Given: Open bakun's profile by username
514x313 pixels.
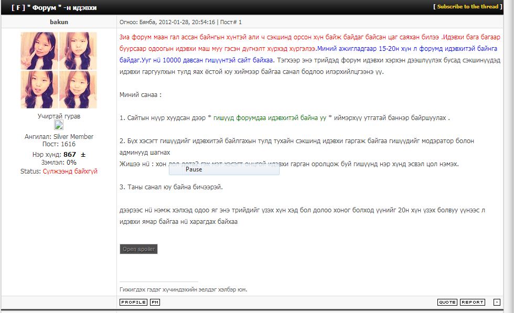Looking at the screenshot, I should coord(59,22).
